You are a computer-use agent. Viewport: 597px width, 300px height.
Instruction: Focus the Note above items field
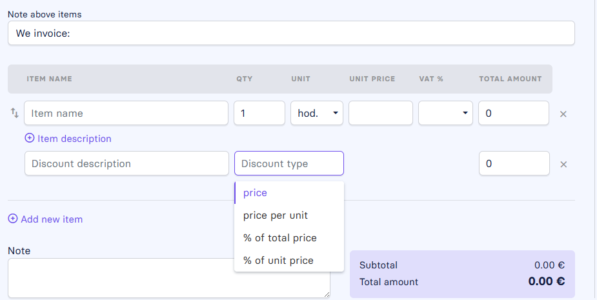pos(291,33)
